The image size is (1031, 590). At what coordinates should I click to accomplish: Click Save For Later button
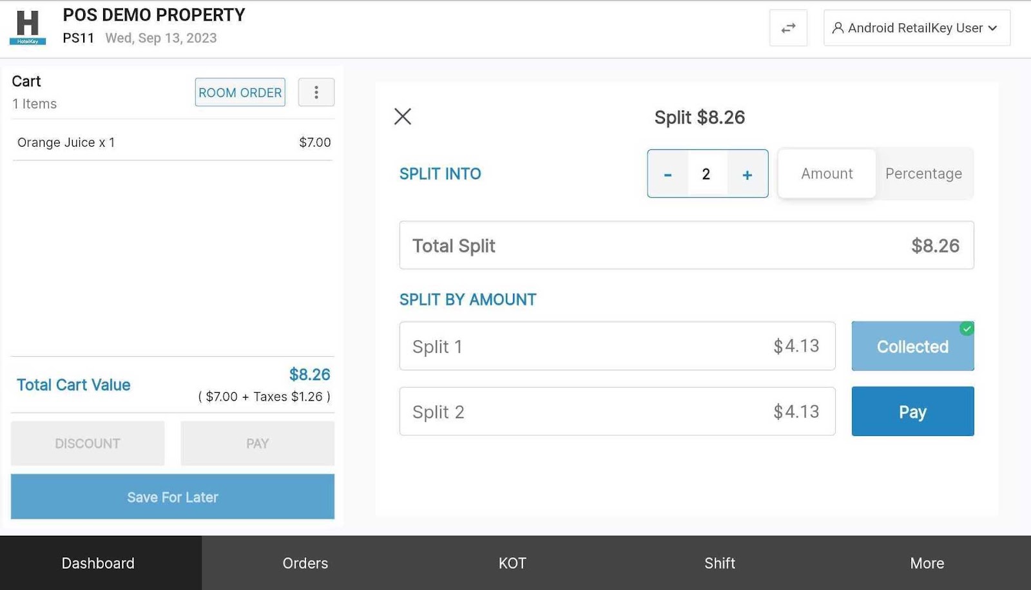pyautogui.click(x=173, y=497)
